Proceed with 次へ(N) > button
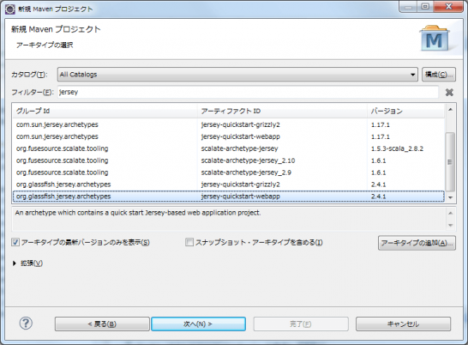This screenshot has width=468, height=345. (x=199, y=324)
